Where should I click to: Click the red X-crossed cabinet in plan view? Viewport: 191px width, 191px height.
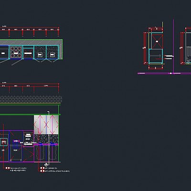[28, 53]
